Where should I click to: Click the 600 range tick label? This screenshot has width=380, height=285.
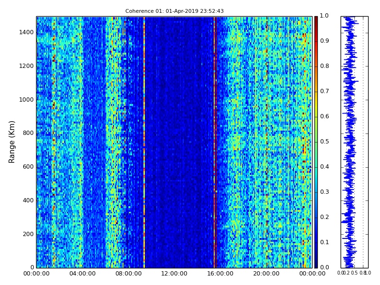(28, 167)
